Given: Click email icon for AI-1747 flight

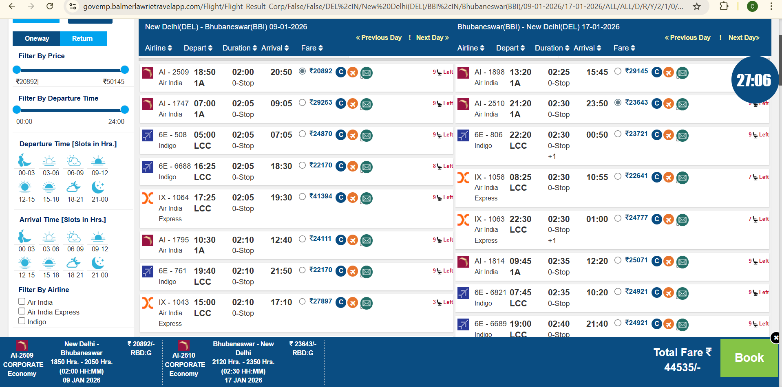Looking at the screenshot, I should [x=367, y=104].
